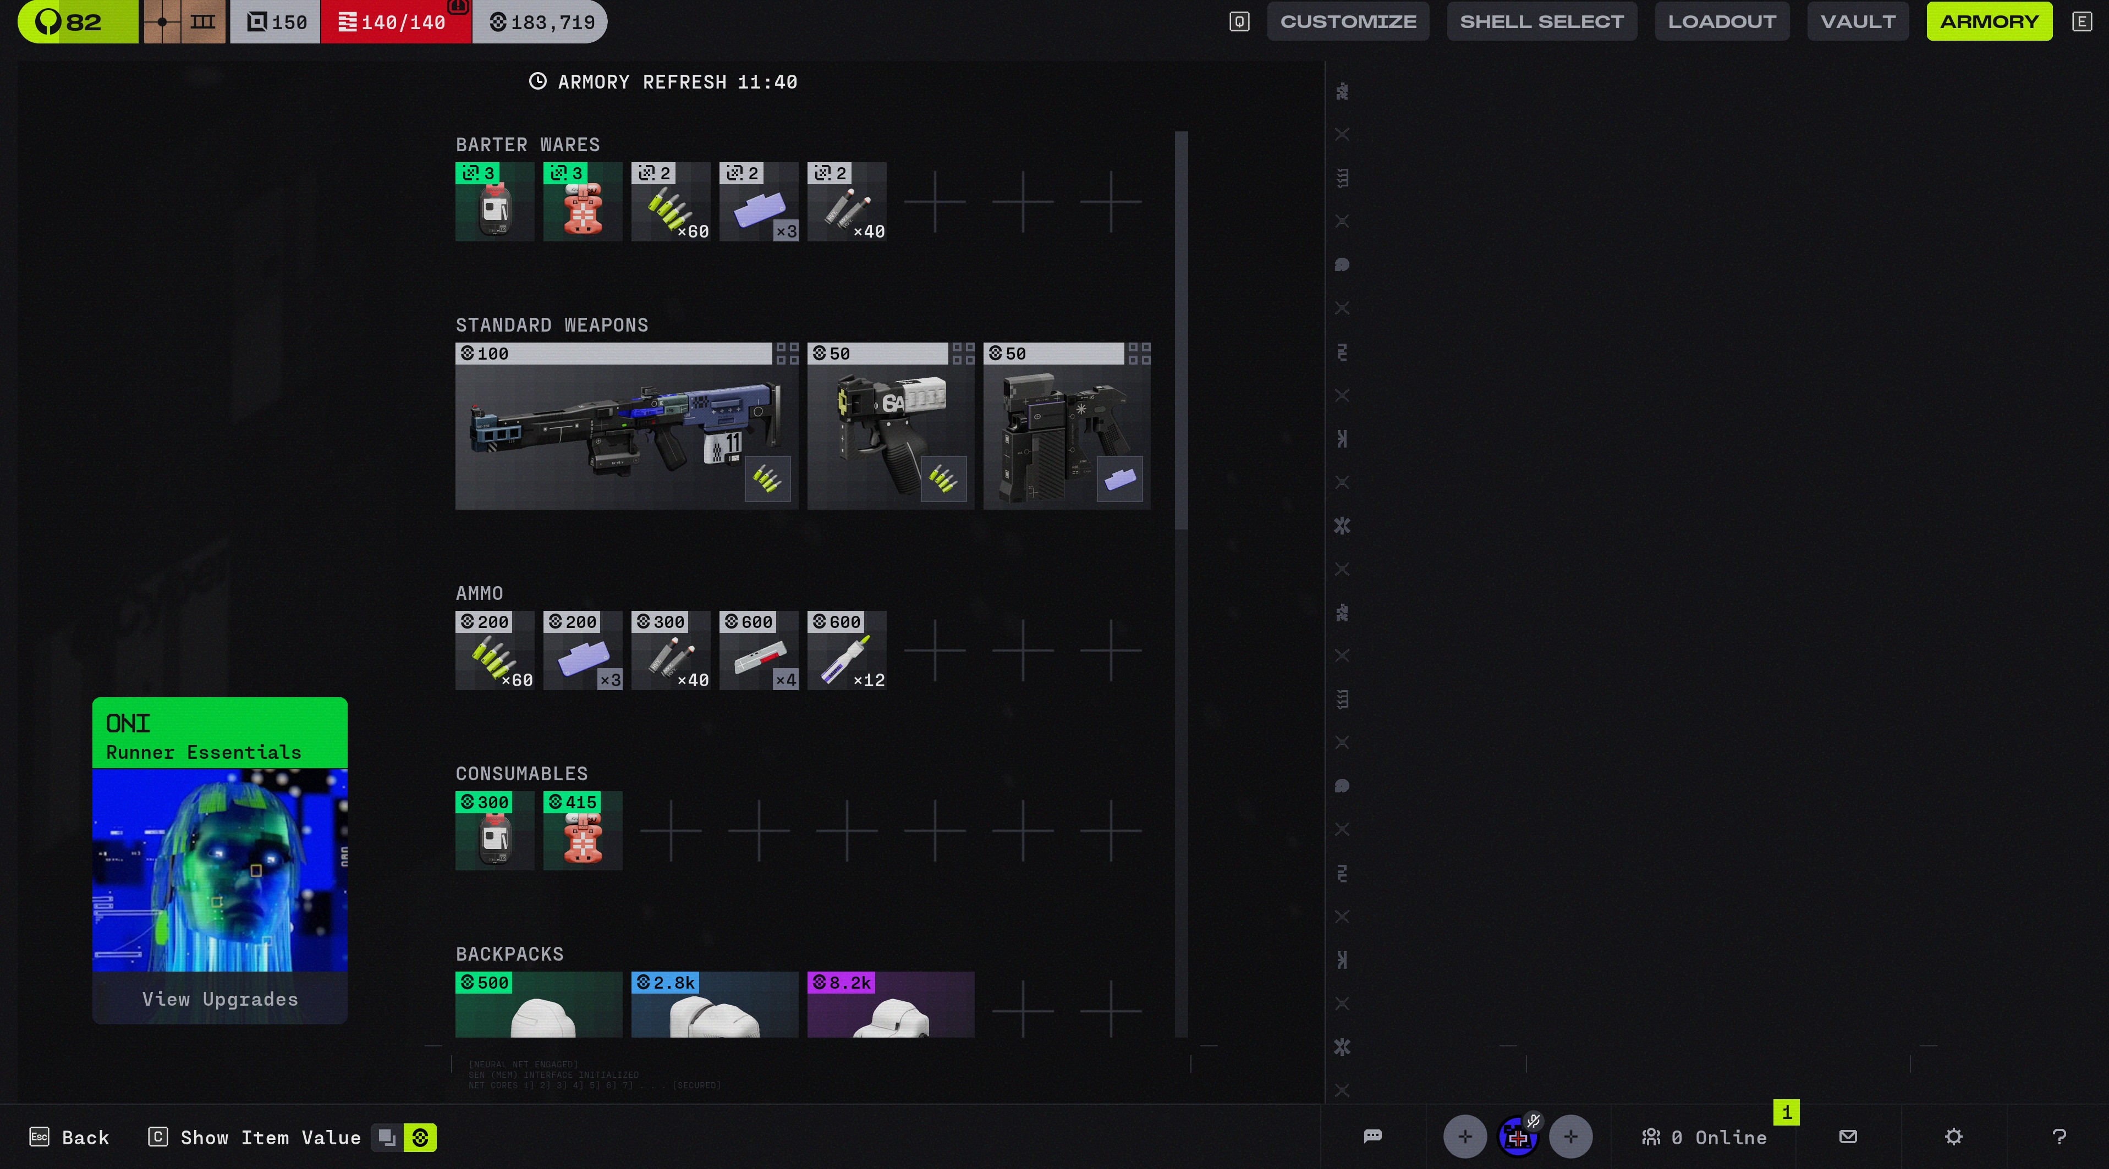Select the 415-credit red consumable
Image resolution: width=2109 pixels, height=1169 pixels.
click(x=582, y=831)
